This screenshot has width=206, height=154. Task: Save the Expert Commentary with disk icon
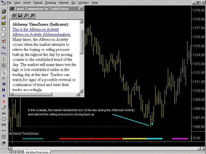pyautogui.click(x=20, y=16)
